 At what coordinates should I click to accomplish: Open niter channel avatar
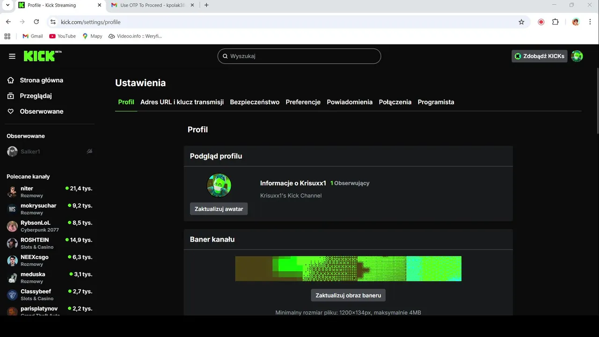click(x=13, y=192)
